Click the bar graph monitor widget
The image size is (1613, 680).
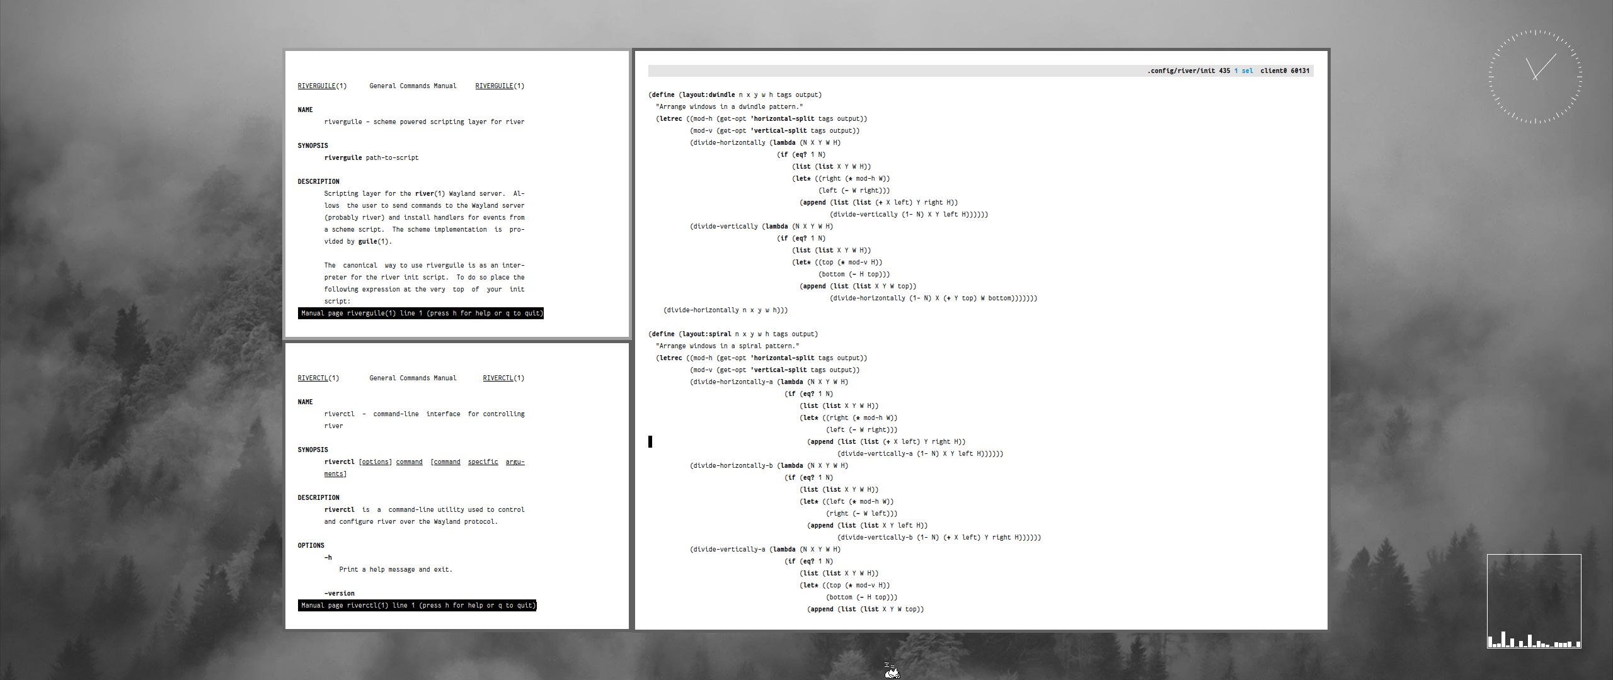point(1534,601)
